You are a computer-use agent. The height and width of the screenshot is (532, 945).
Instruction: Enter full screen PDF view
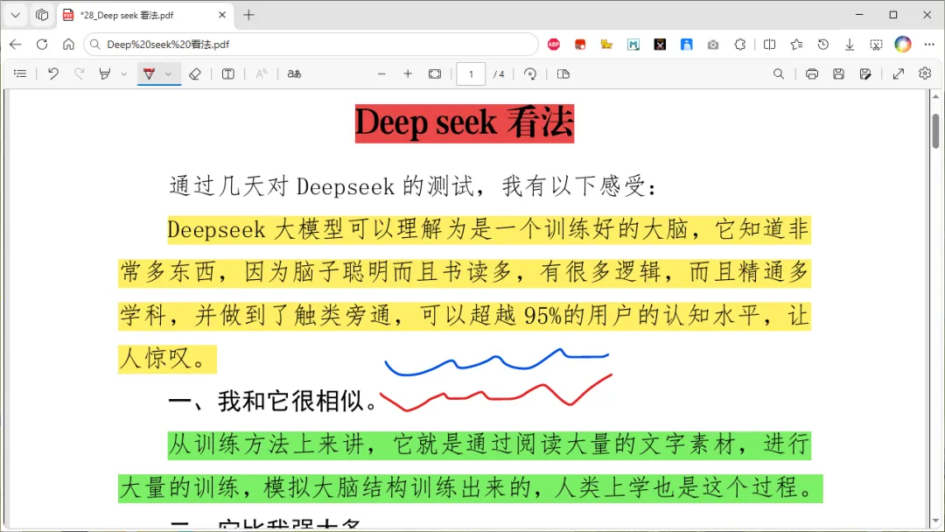coord(898,73)
